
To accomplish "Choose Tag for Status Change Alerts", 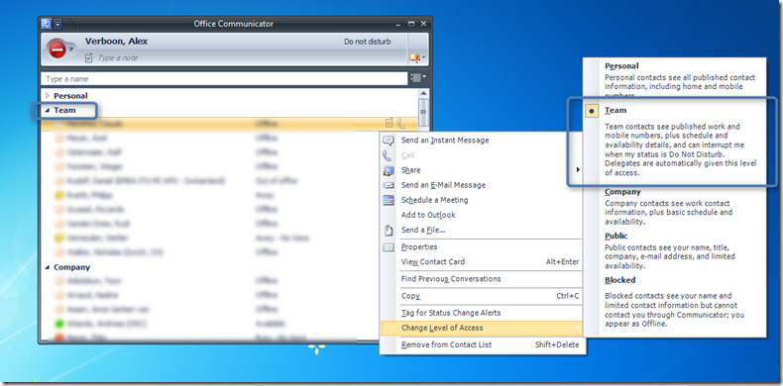I will point(451,313).
